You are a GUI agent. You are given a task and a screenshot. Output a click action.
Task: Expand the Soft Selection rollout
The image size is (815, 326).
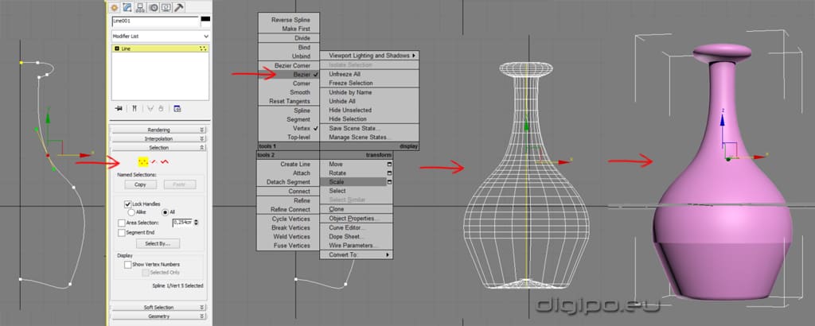pos(159,307)
